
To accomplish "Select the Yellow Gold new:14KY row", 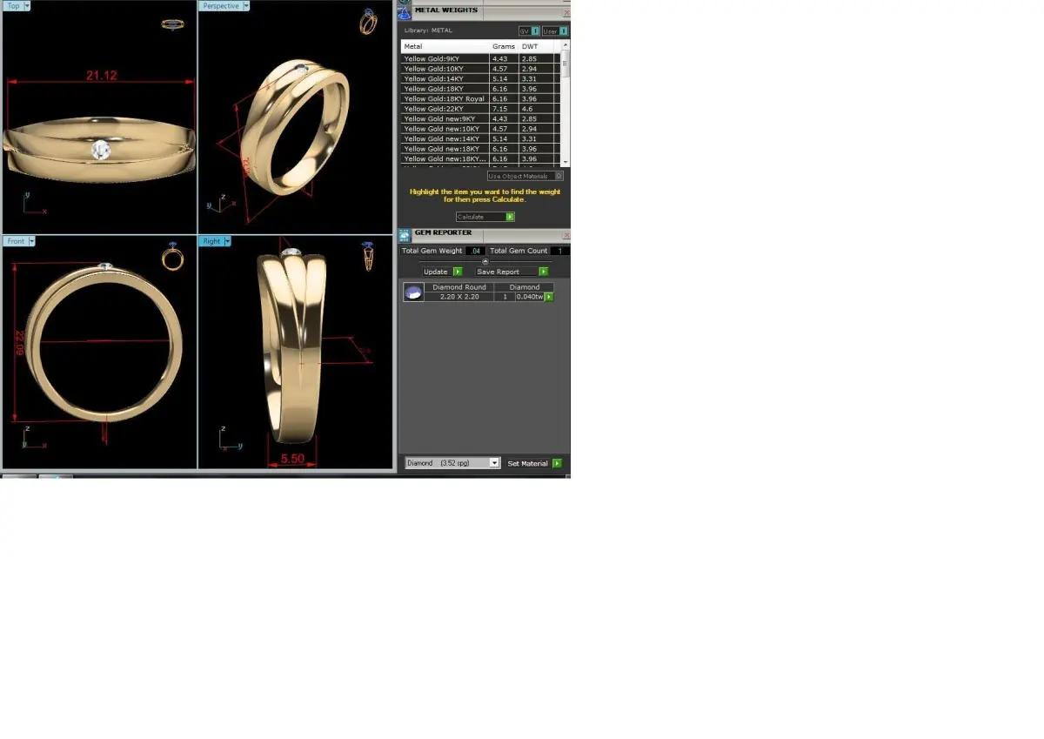I will pos(481,138).
